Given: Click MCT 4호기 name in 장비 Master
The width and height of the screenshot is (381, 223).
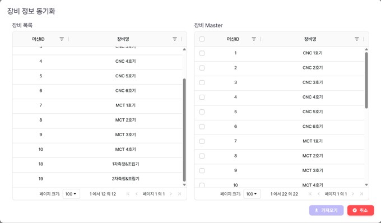Looking at the screenshot, I should [313, 185].
